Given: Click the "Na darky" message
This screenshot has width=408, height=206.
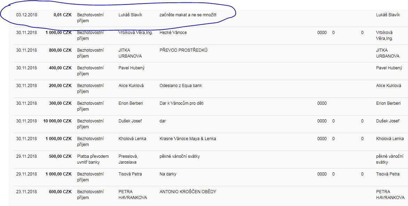Looking at the screenshot, I should tap(168, 174).
